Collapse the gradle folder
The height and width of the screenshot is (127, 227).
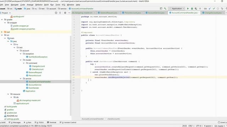click(x=2, y=20)
